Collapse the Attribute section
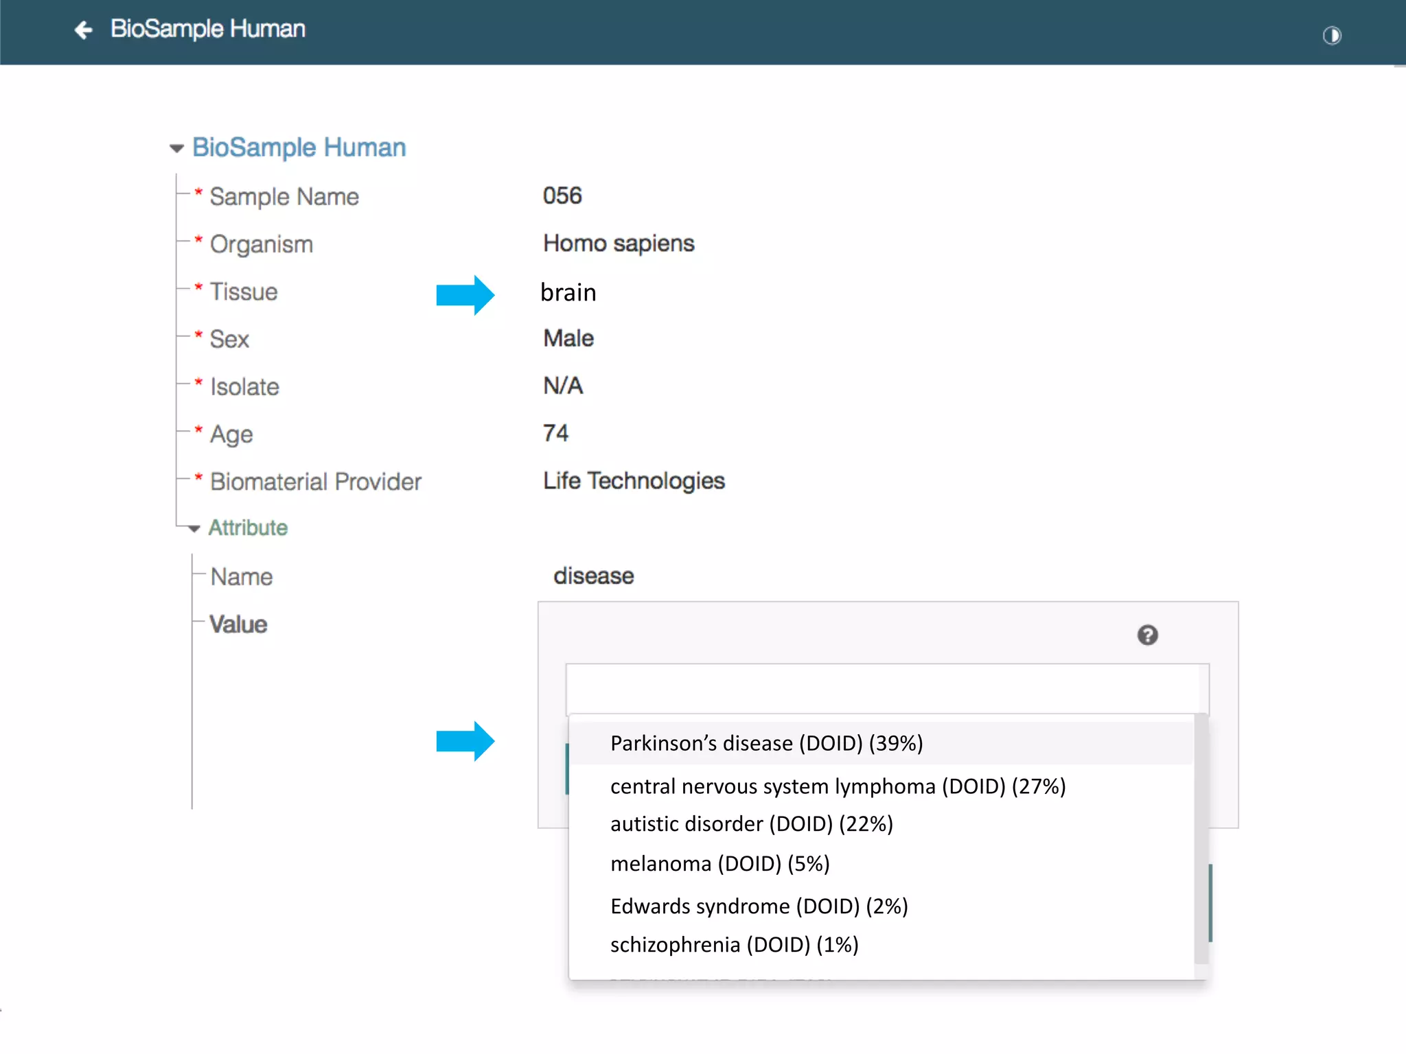Screen dimensions: 1406x1054 pos(194,528)
